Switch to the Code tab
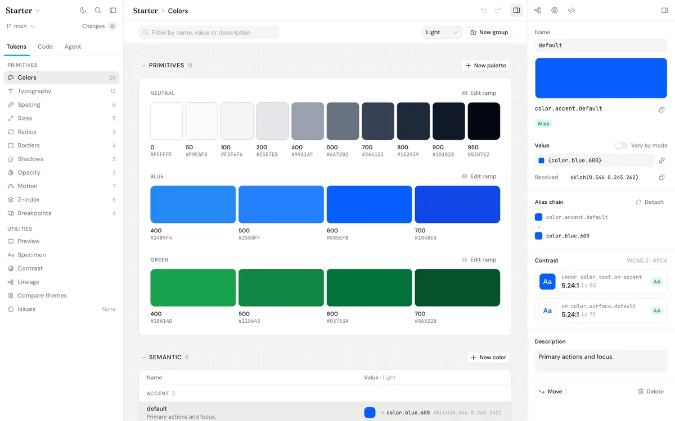Screen dimensions: 675x421 pyautogui.click(x=45, y=47)
